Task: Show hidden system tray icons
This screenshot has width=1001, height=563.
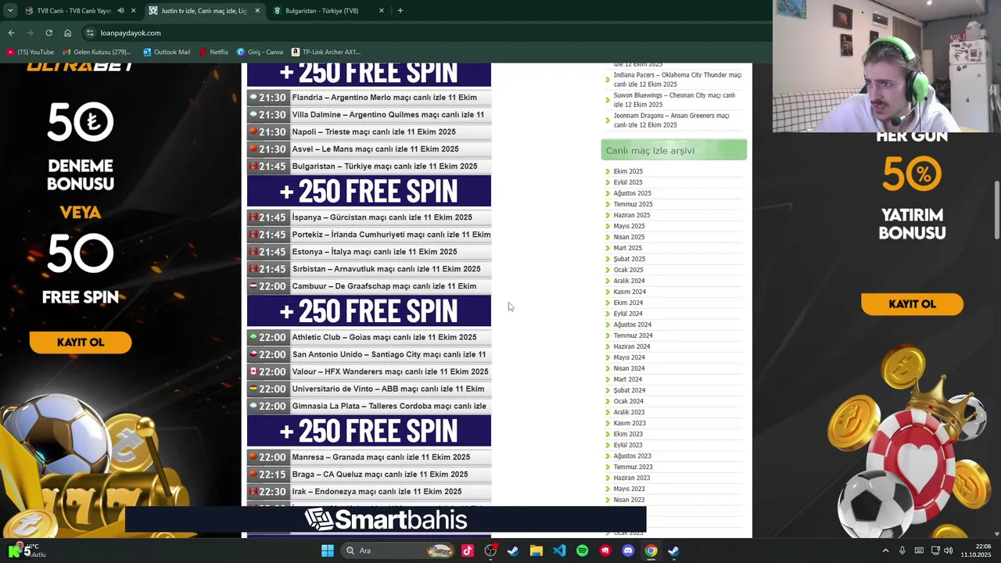Action: (885, 550)
